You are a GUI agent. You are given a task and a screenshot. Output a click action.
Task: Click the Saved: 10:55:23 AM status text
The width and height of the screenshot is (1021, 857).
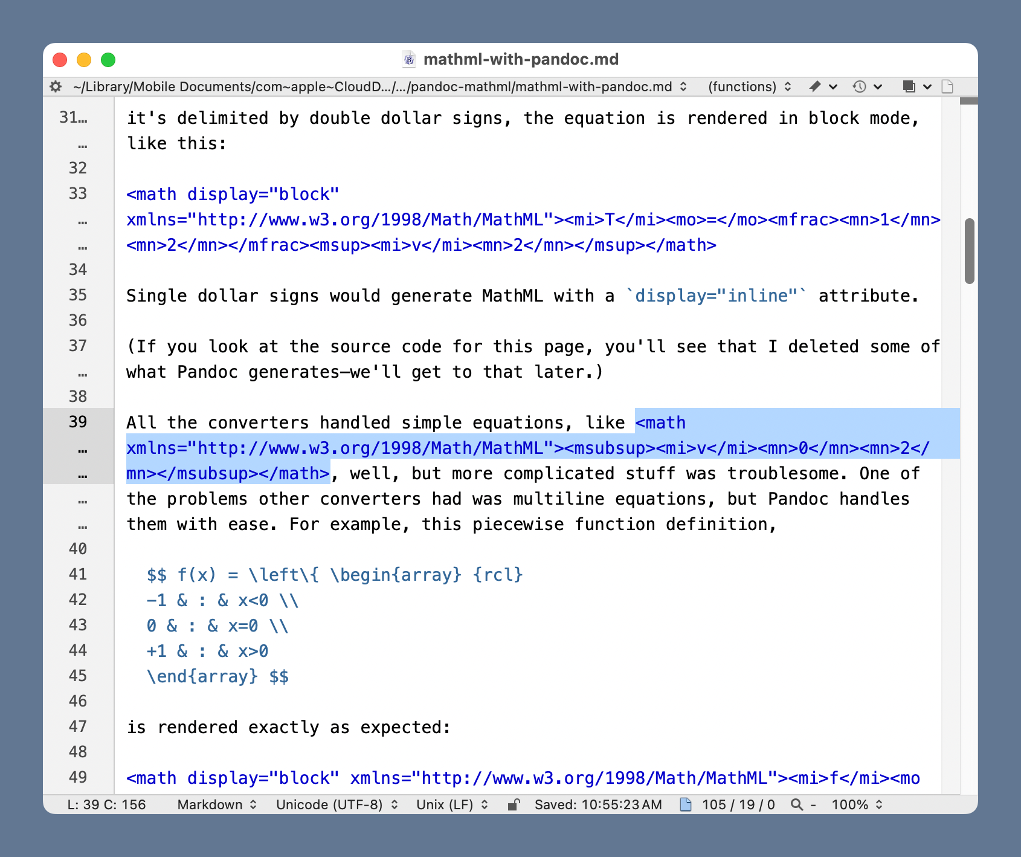point(597,804)
